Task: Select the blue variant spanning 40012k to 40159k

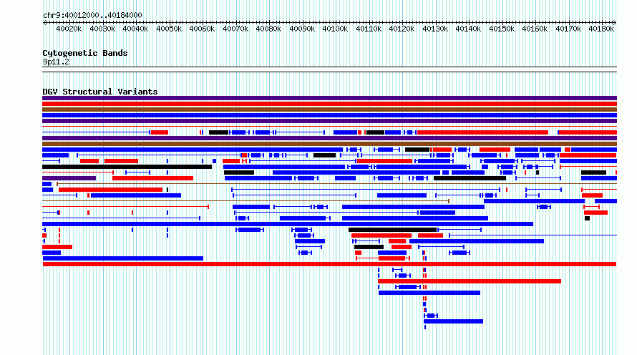Action: tap(288, 224)
